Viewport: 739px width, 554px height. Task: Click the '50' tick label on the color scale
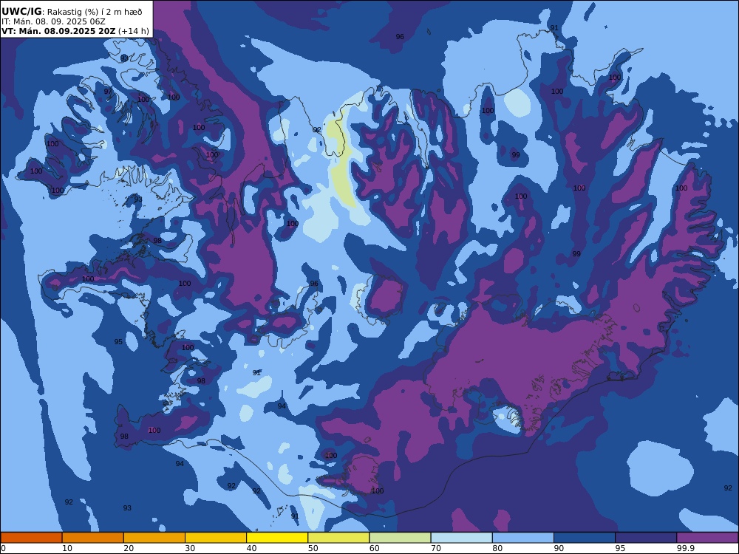(x=313, y=548)
